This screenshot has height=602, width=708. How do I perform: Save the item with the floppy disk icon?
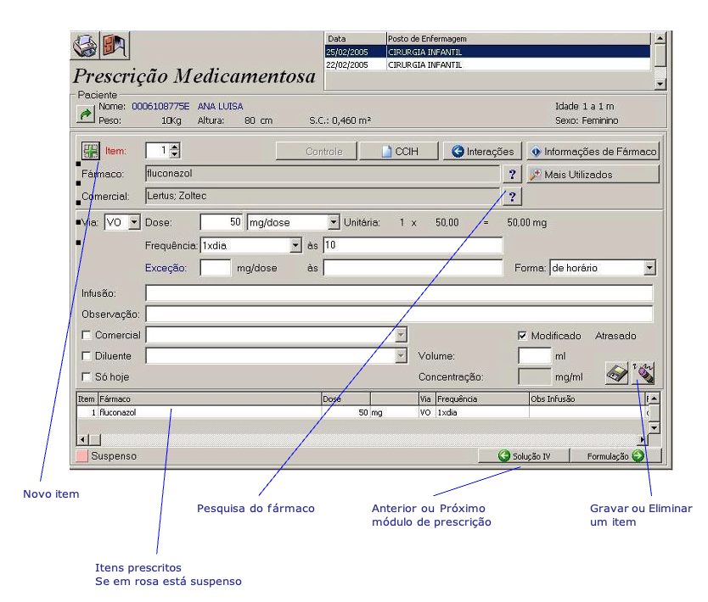[616, 373]
